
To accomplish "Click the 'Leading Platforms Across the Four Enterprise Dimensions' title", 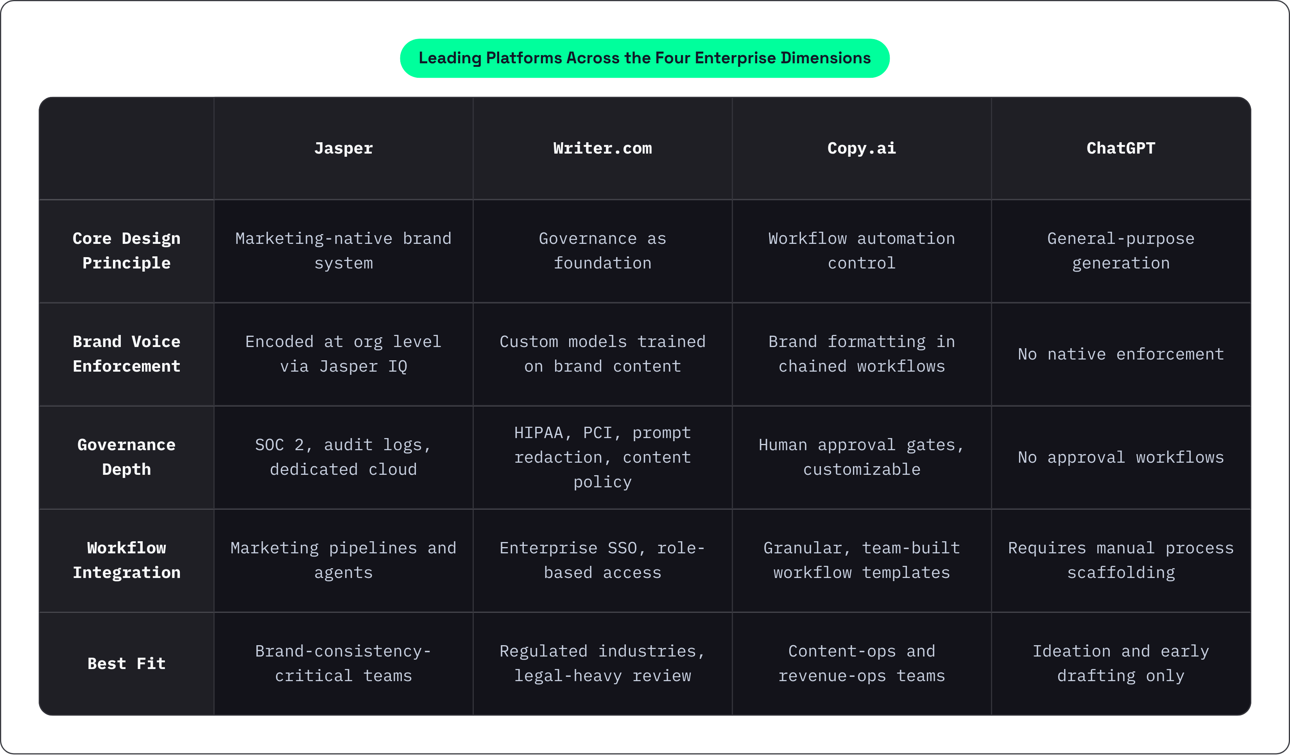I will 645,58.
